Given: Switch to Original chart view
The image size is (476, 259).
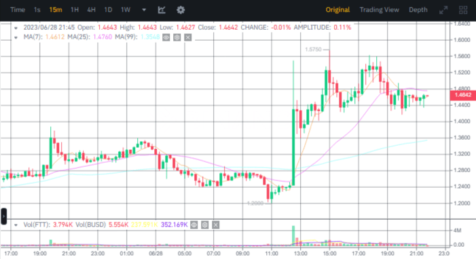Looking at the screenshot, I should pyautogui.click(x=337, y=10).
